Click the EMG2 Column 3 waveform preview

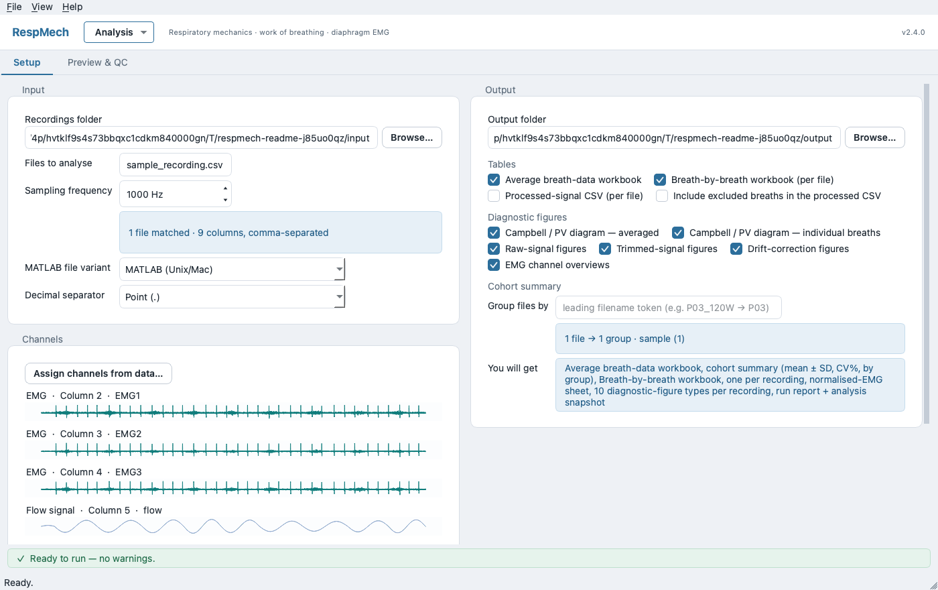click(233, 450)
